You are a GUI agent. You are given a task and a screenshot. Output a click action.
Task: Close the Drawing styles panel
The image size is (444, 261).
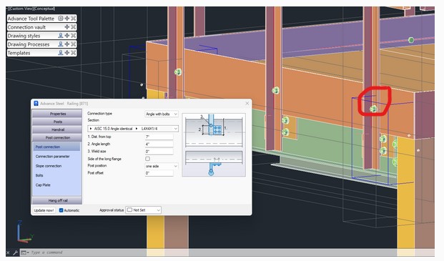[x=74, y=36]
